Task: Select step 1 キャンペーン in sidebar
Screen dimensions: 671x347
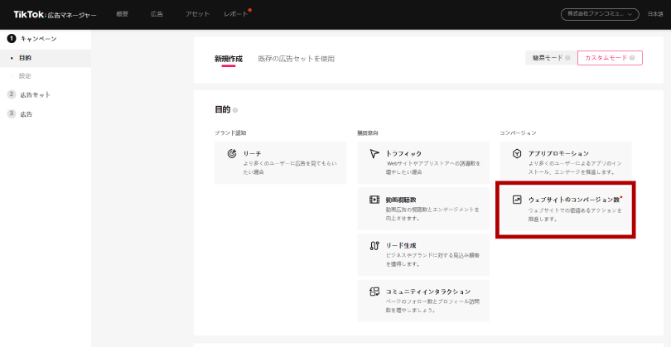Action: [x=38, y=39]
